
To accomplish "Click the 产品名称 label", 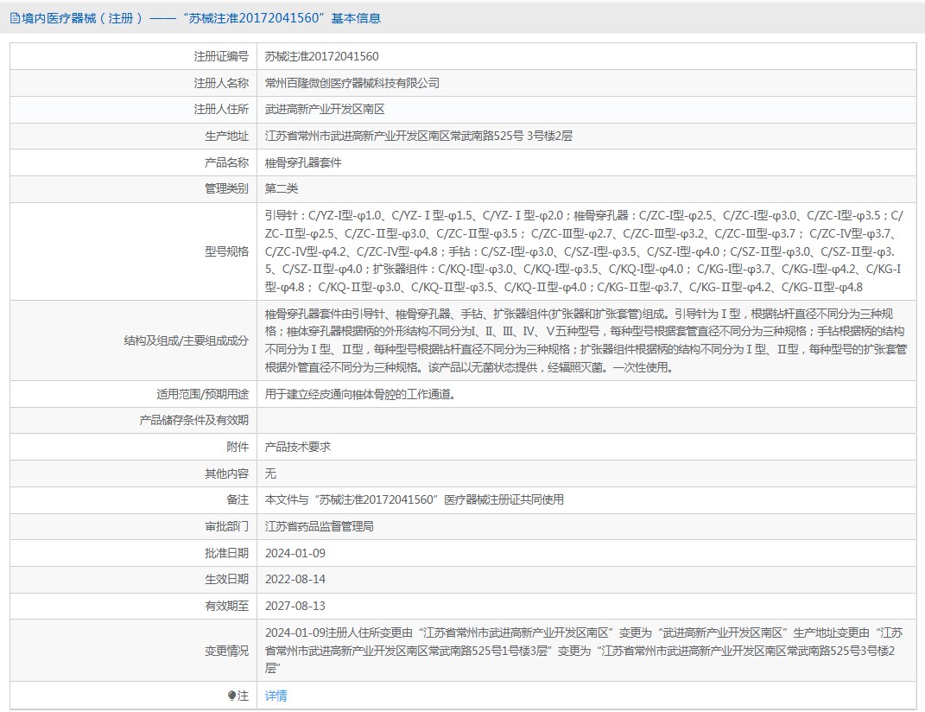I will point(226,162).
